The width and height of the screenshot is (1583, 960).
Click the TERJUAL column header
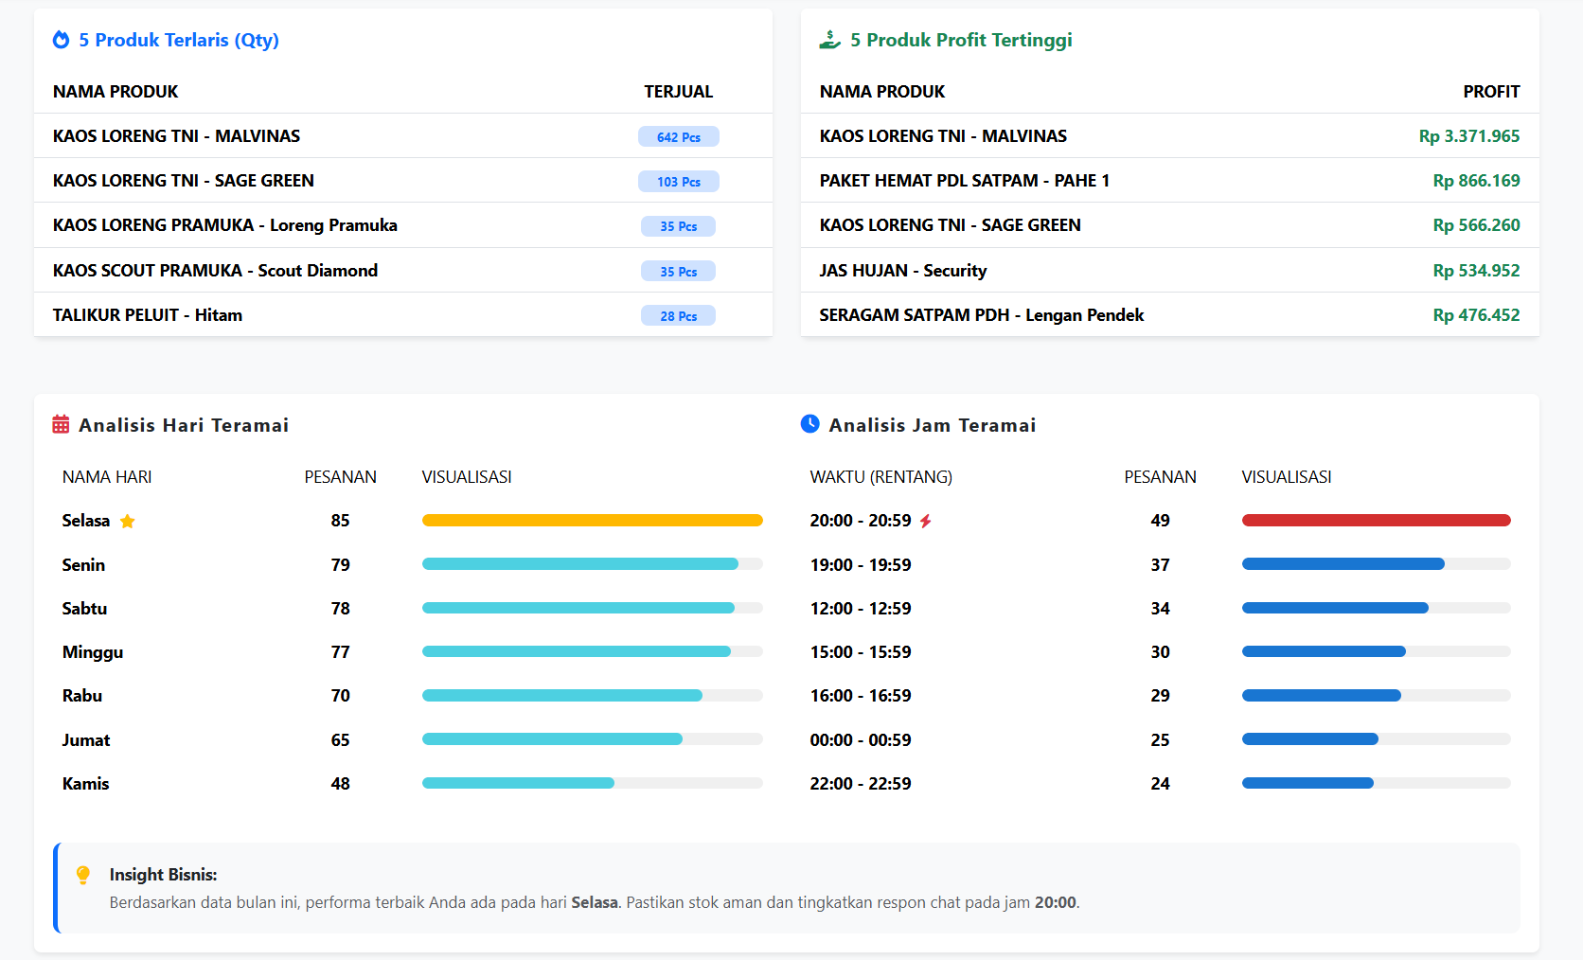pos(678,92)
